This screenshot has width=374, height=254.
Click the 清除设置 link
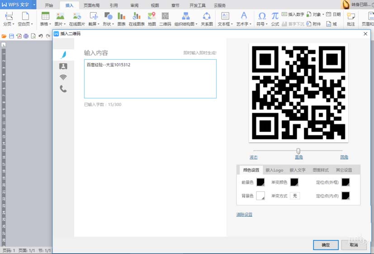coord(244,214)
